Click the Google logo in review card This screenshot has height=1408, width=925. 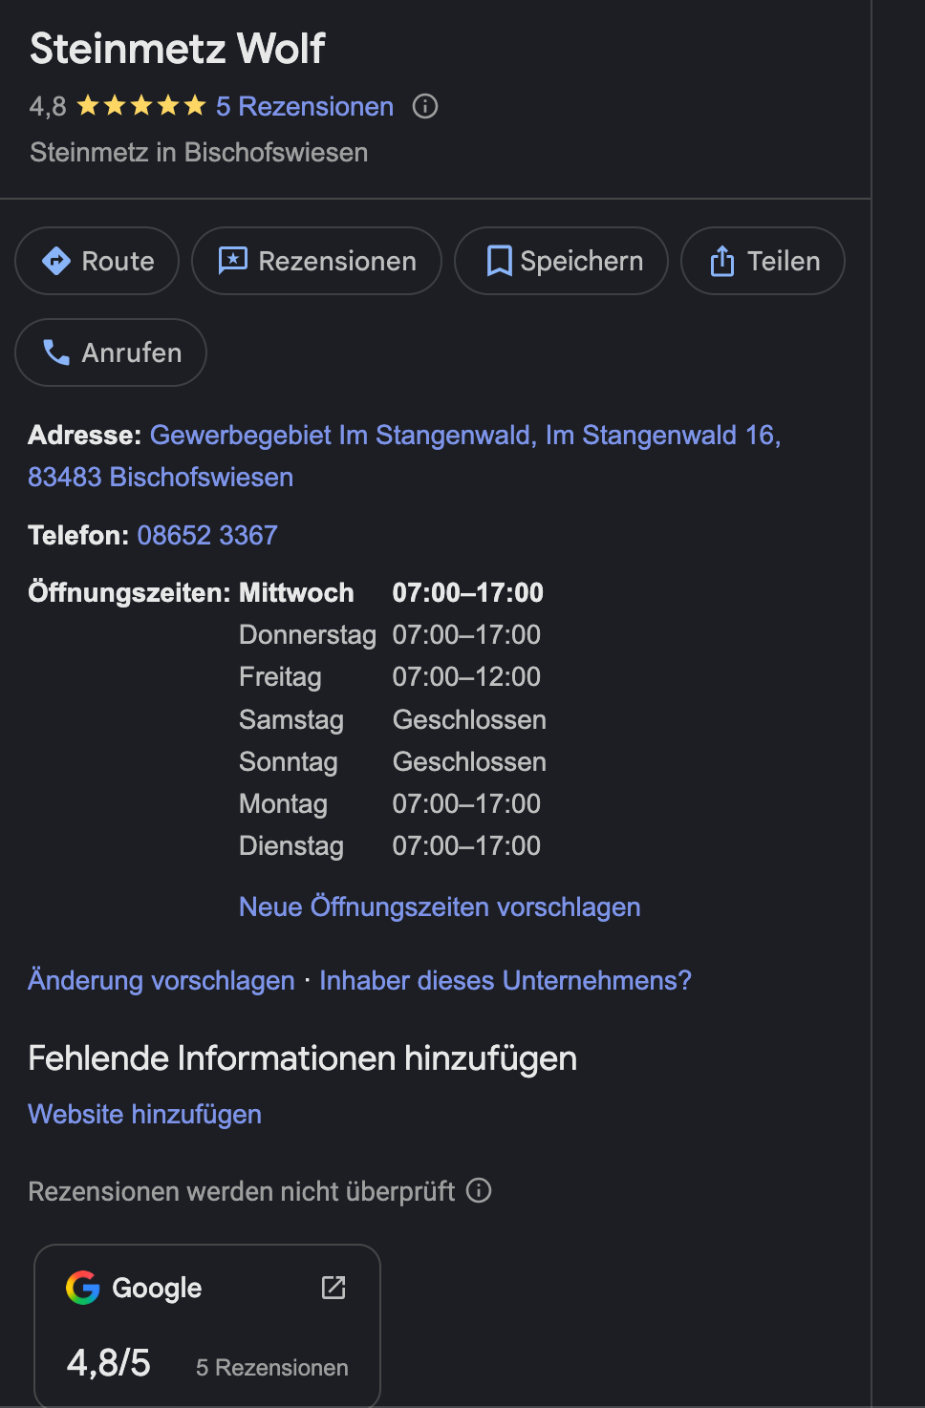83,1288
